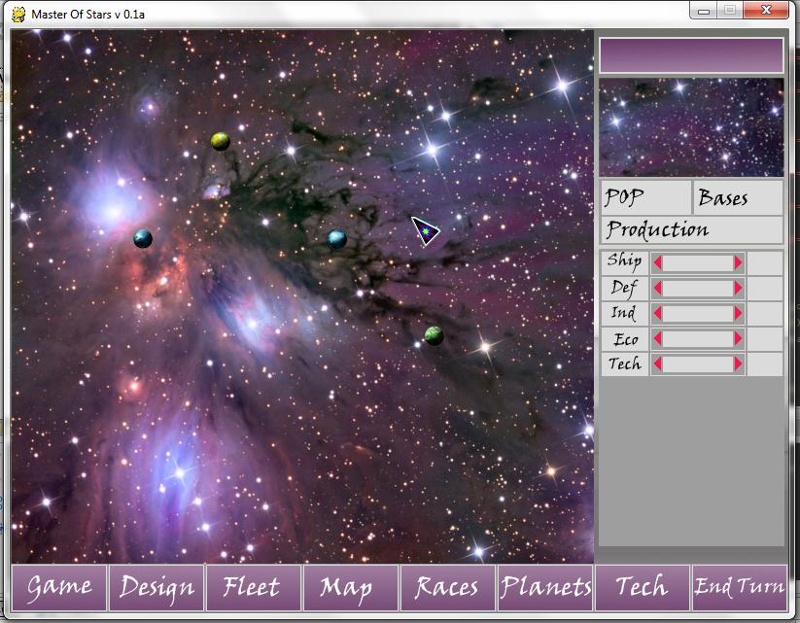Click the leftmost blue planet near the nebula
The image size is (800, 623).
point(143,238)
